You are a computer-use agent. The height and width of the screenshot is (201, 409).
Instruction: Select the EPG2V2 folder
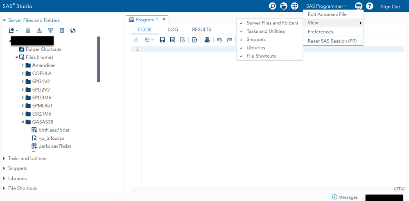click(x=41, y=89)
